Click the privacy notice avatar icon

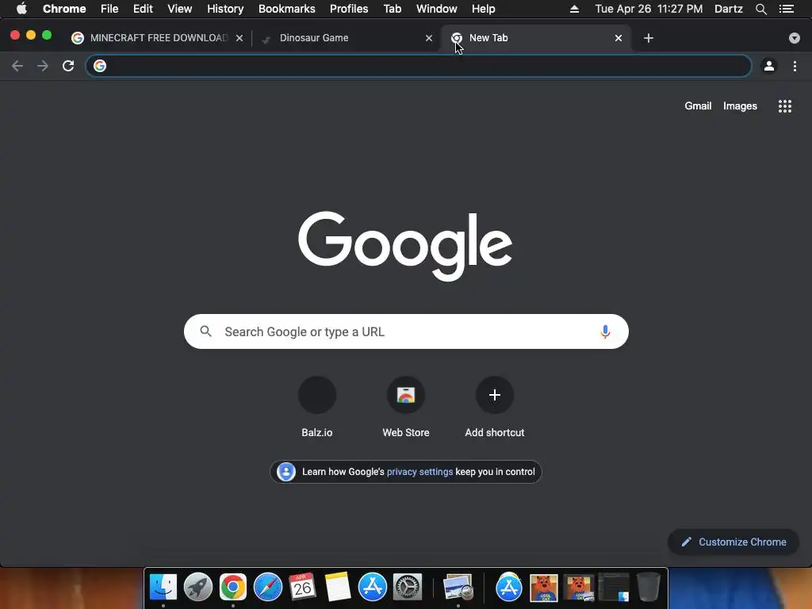point(285,472)
